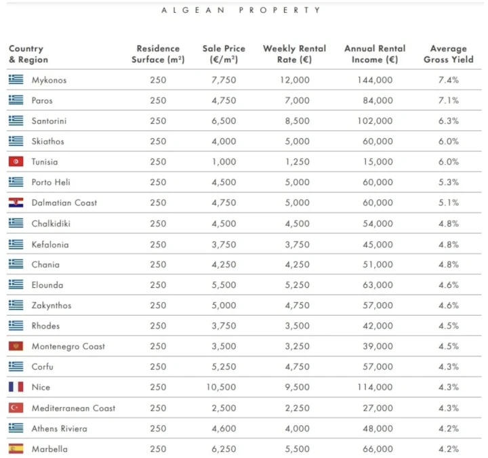Click the Paros region name

point(42,100)
